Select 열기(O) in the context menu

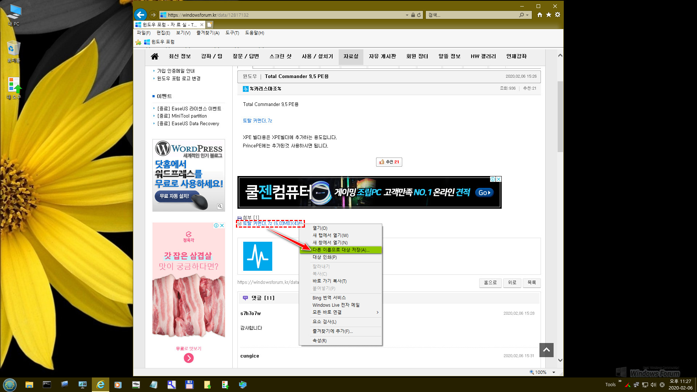pyautogui.click(x=341, y=228)
